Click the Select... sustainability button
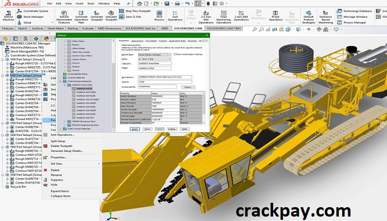Screen dimensions: 387x221 [x=188, y=87]
